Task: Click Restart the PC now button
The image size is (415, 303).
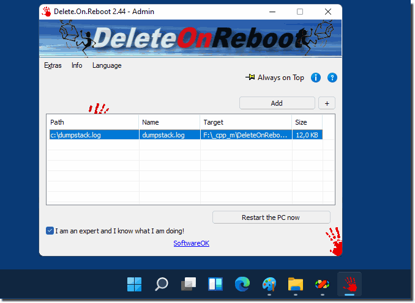Action: click(271, 217)
